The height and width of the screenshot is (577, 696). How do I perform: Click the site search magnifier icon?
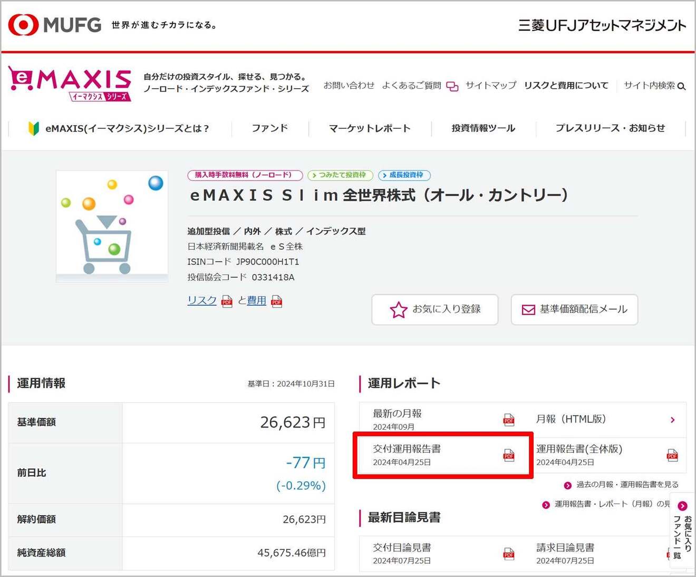click(x=681, y=86)
